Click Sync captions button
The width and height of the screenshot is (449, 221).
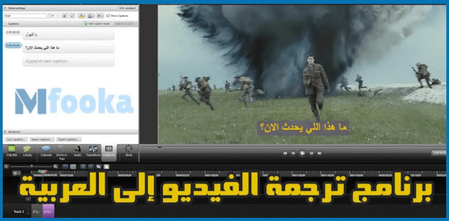(16, 139)
